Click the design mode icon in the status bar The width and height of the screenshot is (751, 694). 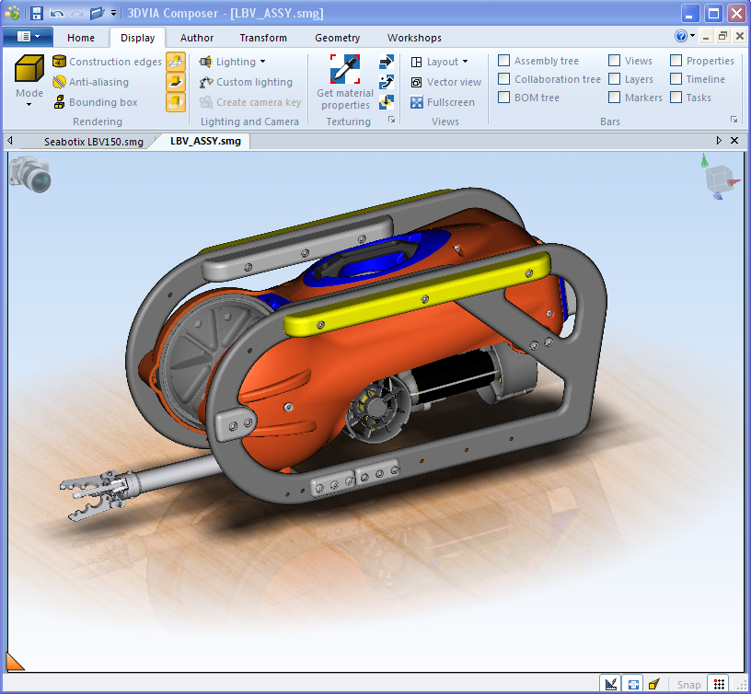coord(609,684)
